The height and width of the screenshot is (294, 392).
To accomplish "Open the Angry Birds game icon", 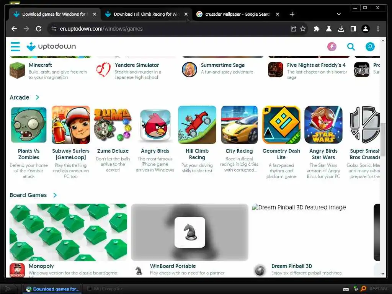I will [155, 125].
